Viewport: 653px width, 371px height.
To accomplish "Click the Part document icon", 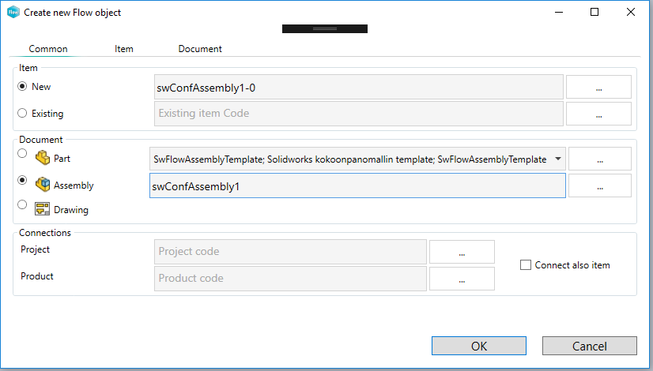I will tap(43, 158).
